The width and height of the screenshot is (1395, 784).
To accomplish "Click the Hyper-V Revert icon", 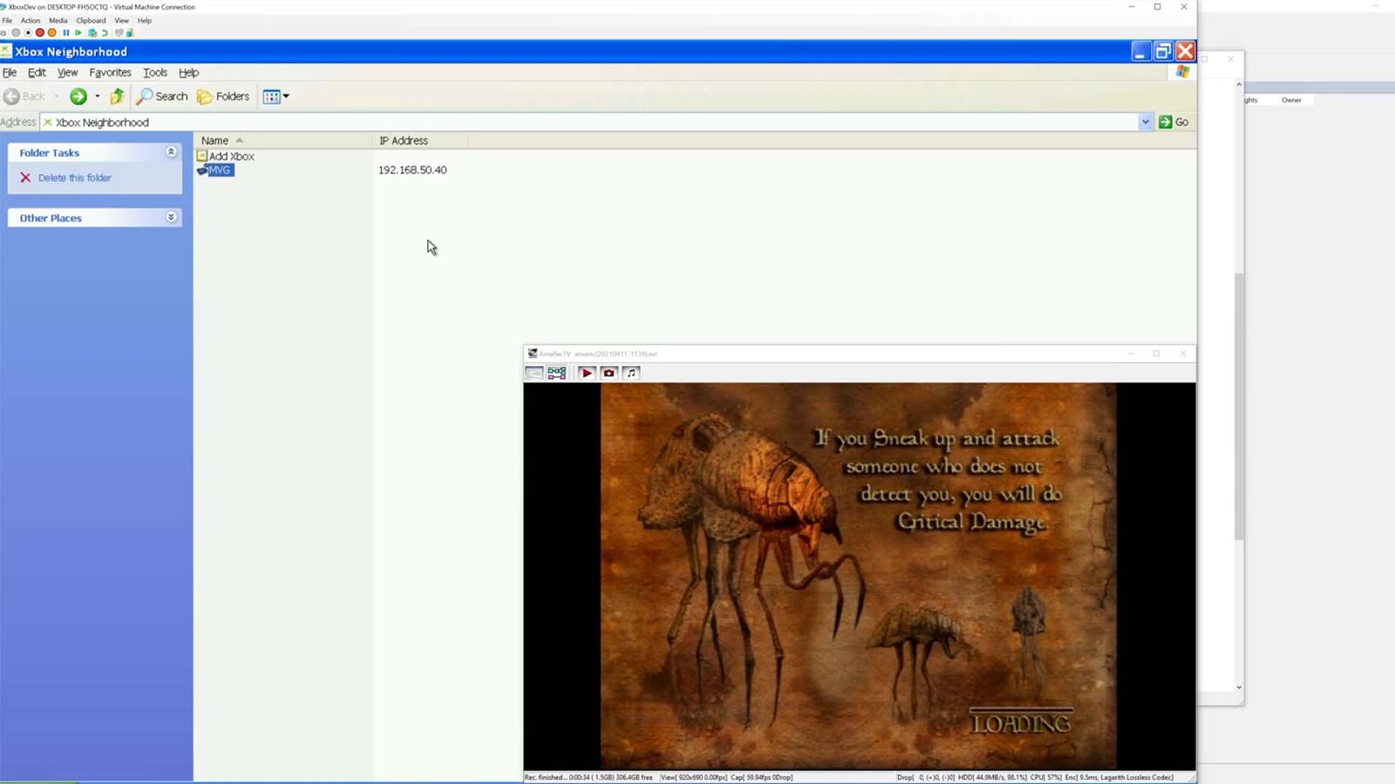I will [x=105, y=32].
